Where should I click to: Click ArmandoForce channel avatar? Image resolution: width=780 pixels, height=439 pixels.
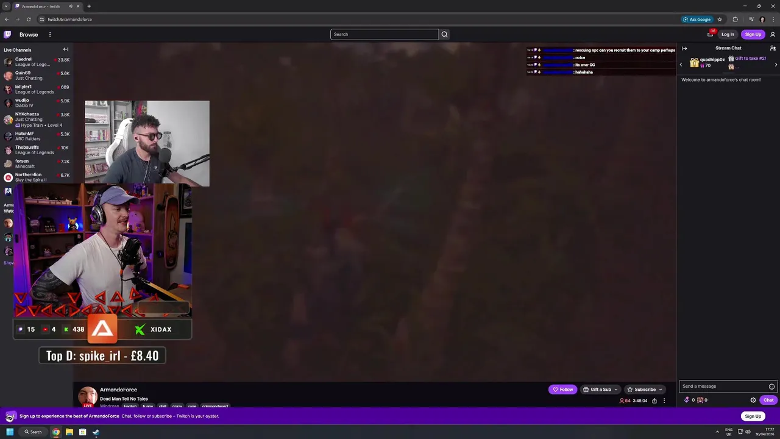[x=87, y=396]
